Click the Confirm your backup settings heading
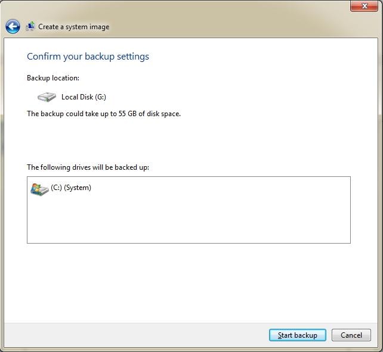The width and height of the screenshot is (383, 352). click(x=88, y=57)
